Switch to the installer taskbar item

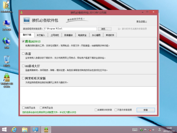point(46,130)
